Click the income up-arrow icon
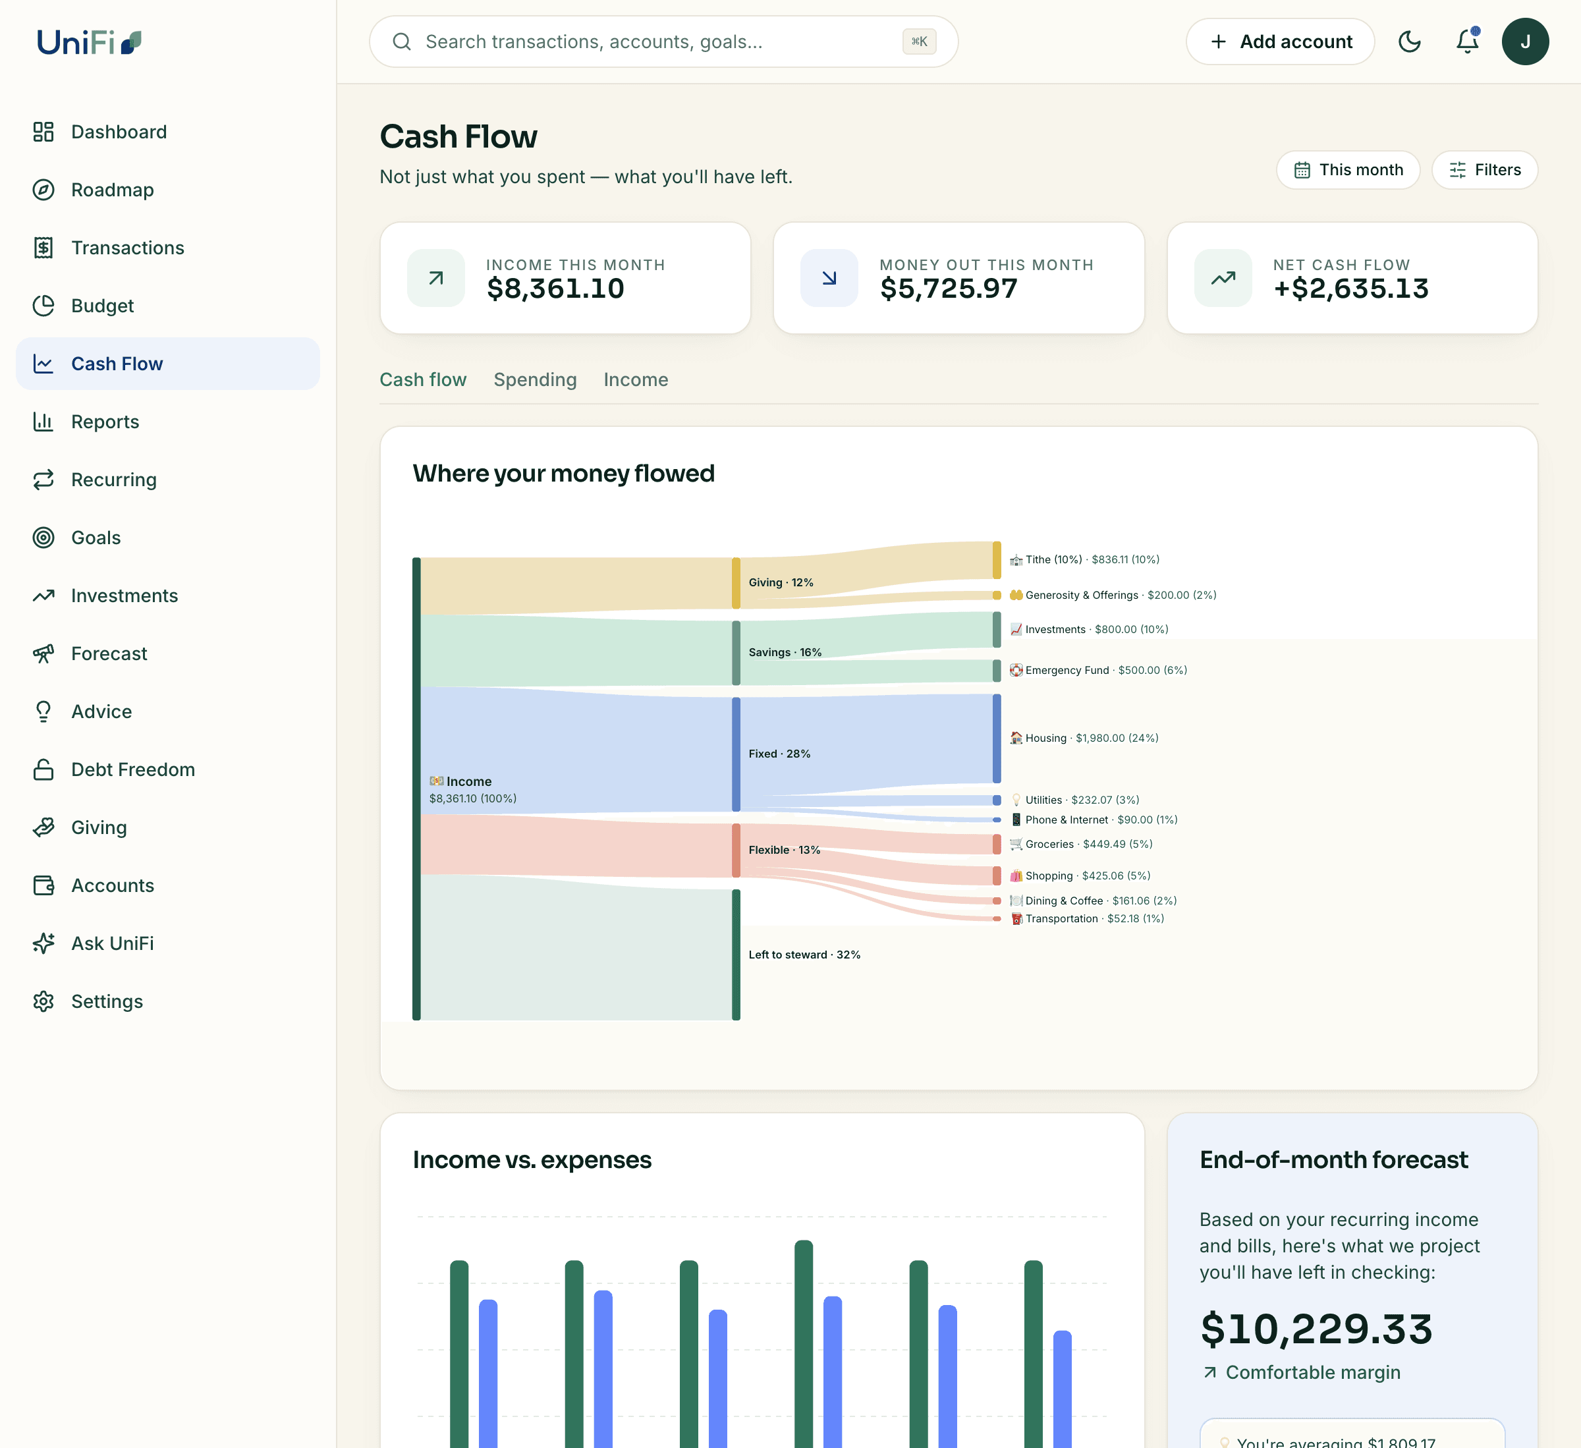This screenshot has height=1448, width=1581. pos(436,278)
